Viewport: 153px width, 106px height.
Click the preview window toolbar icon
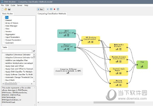click(58, 9)
